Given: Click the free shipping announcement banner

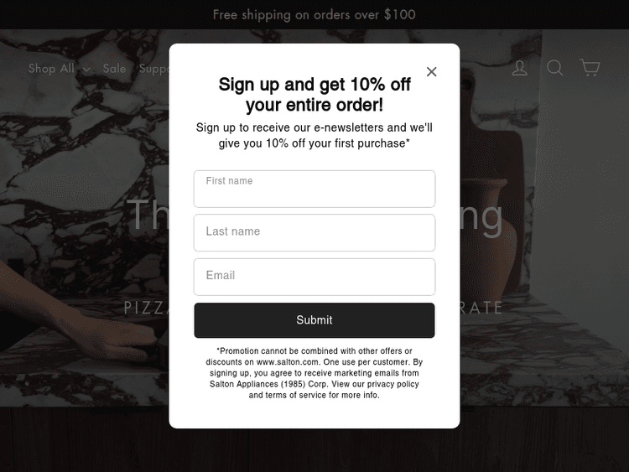Looking at the screenshot, I should coord(314,14).
